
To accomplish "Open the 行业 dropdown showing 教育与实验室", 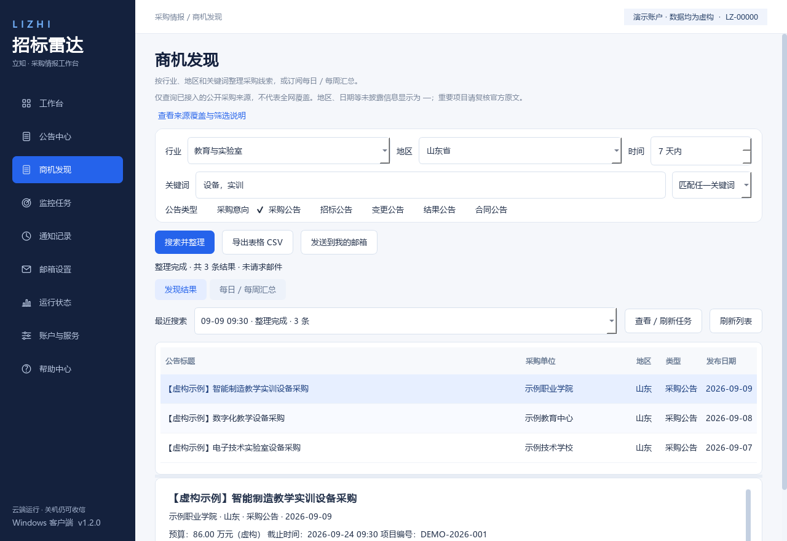I will [288, 151].
